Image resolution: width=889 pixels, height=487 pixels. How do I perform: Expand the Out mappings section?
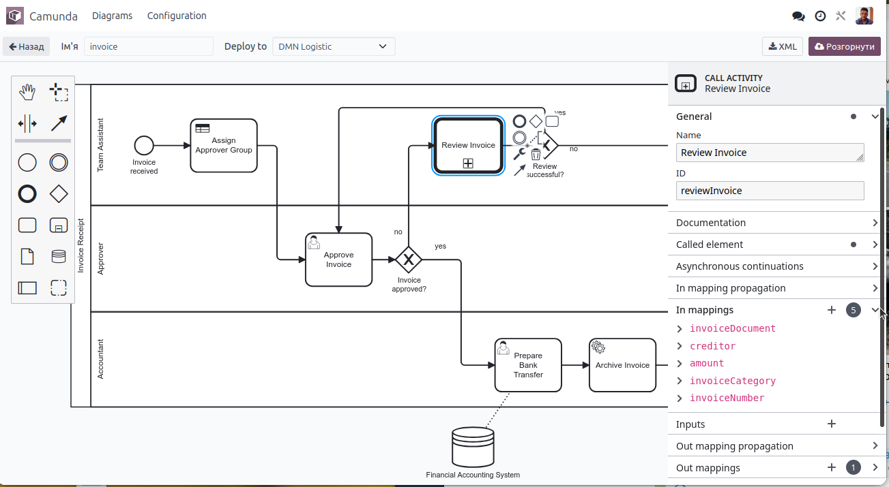click(x=875, y=468)
